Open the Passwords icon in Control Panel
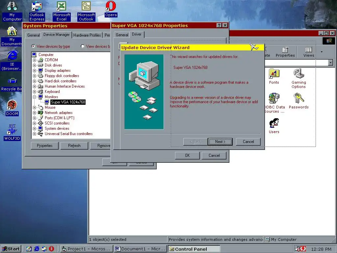This screenshot has height=253, width=337. [298, 101]
